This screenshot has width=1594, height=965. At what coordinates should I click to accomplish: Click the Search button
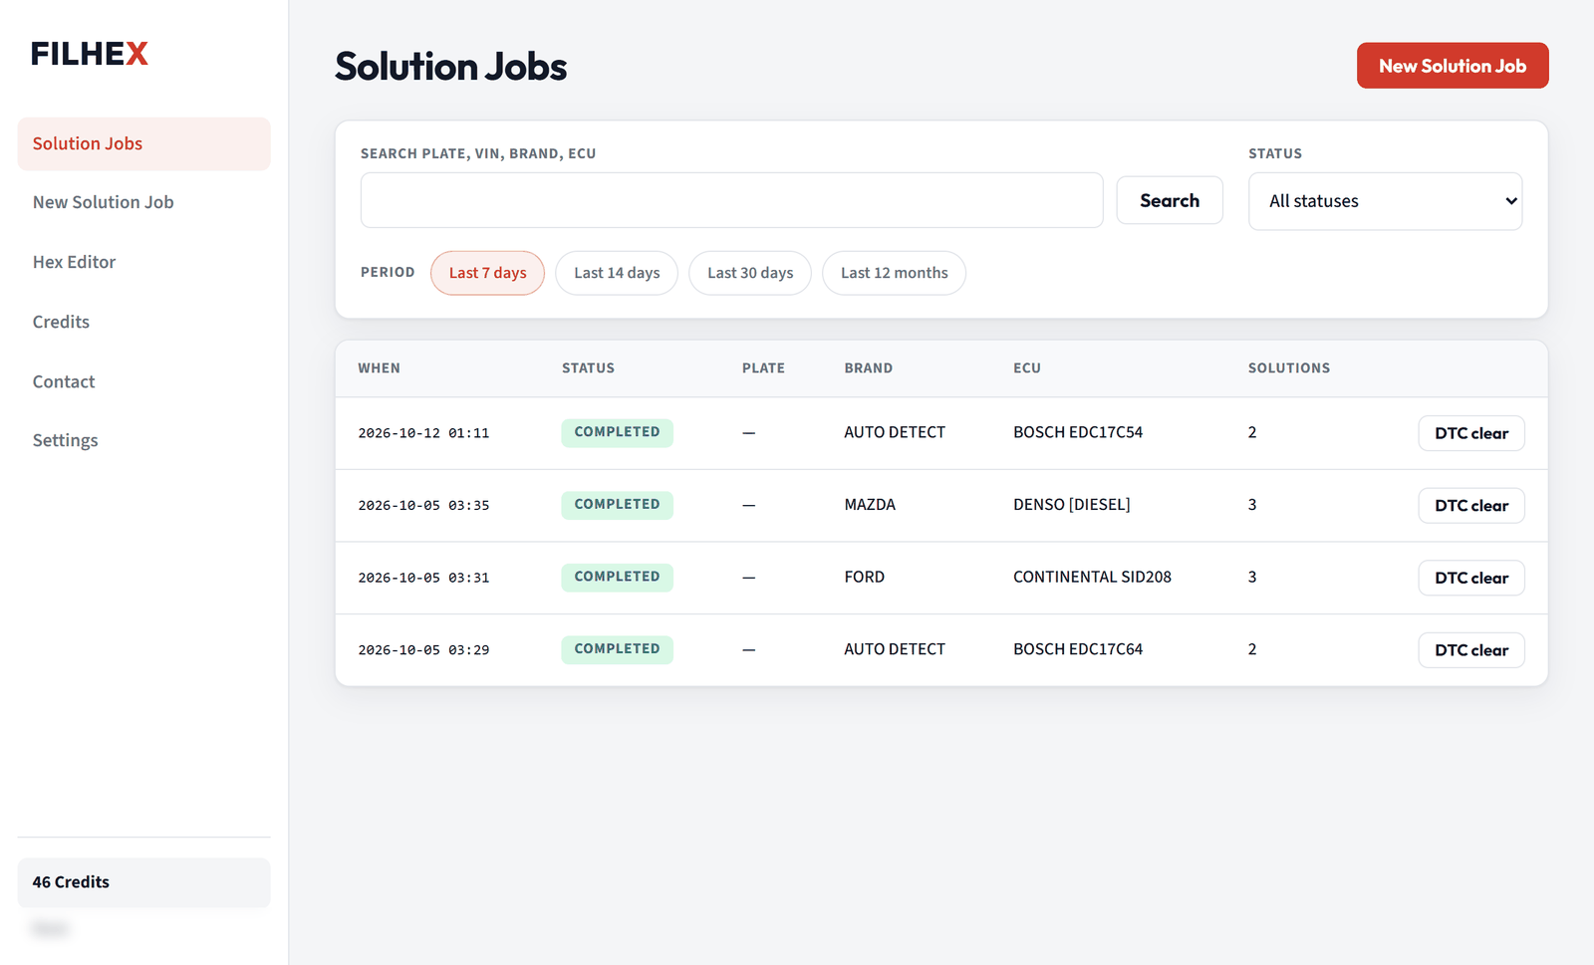coord(1170,200)
